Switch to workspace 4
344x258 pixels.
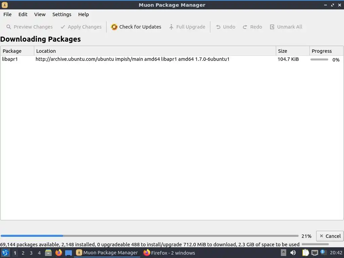[x=39, y=253]
